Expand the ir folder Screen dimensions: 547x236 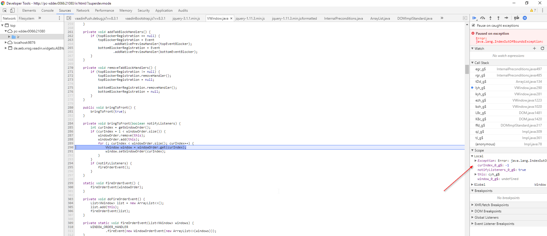click(9, 37)
